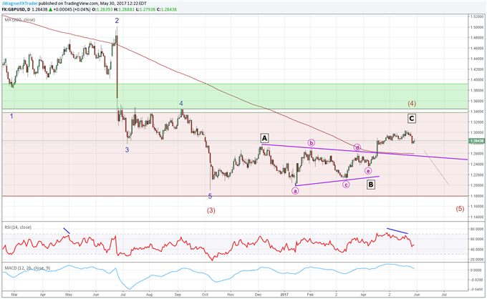Viewport: 487px width, 299px height.
Task: Click the +0.00045 (+0.04%) change text
Action: (72, 9)
